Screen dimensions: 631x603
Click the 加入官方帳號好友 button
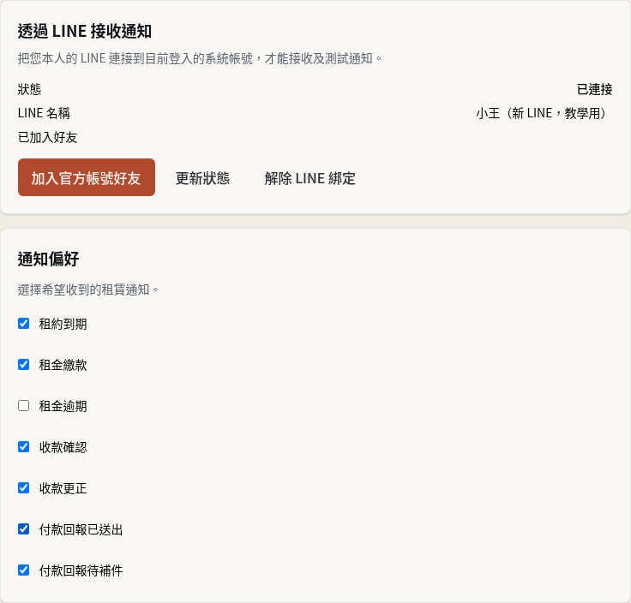(86, 177)
